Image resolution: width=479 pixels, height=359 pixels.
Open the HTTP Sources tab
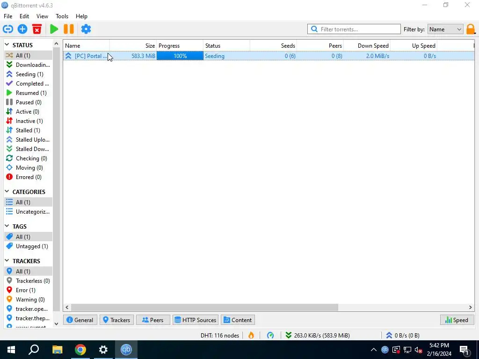pos(196,320)
